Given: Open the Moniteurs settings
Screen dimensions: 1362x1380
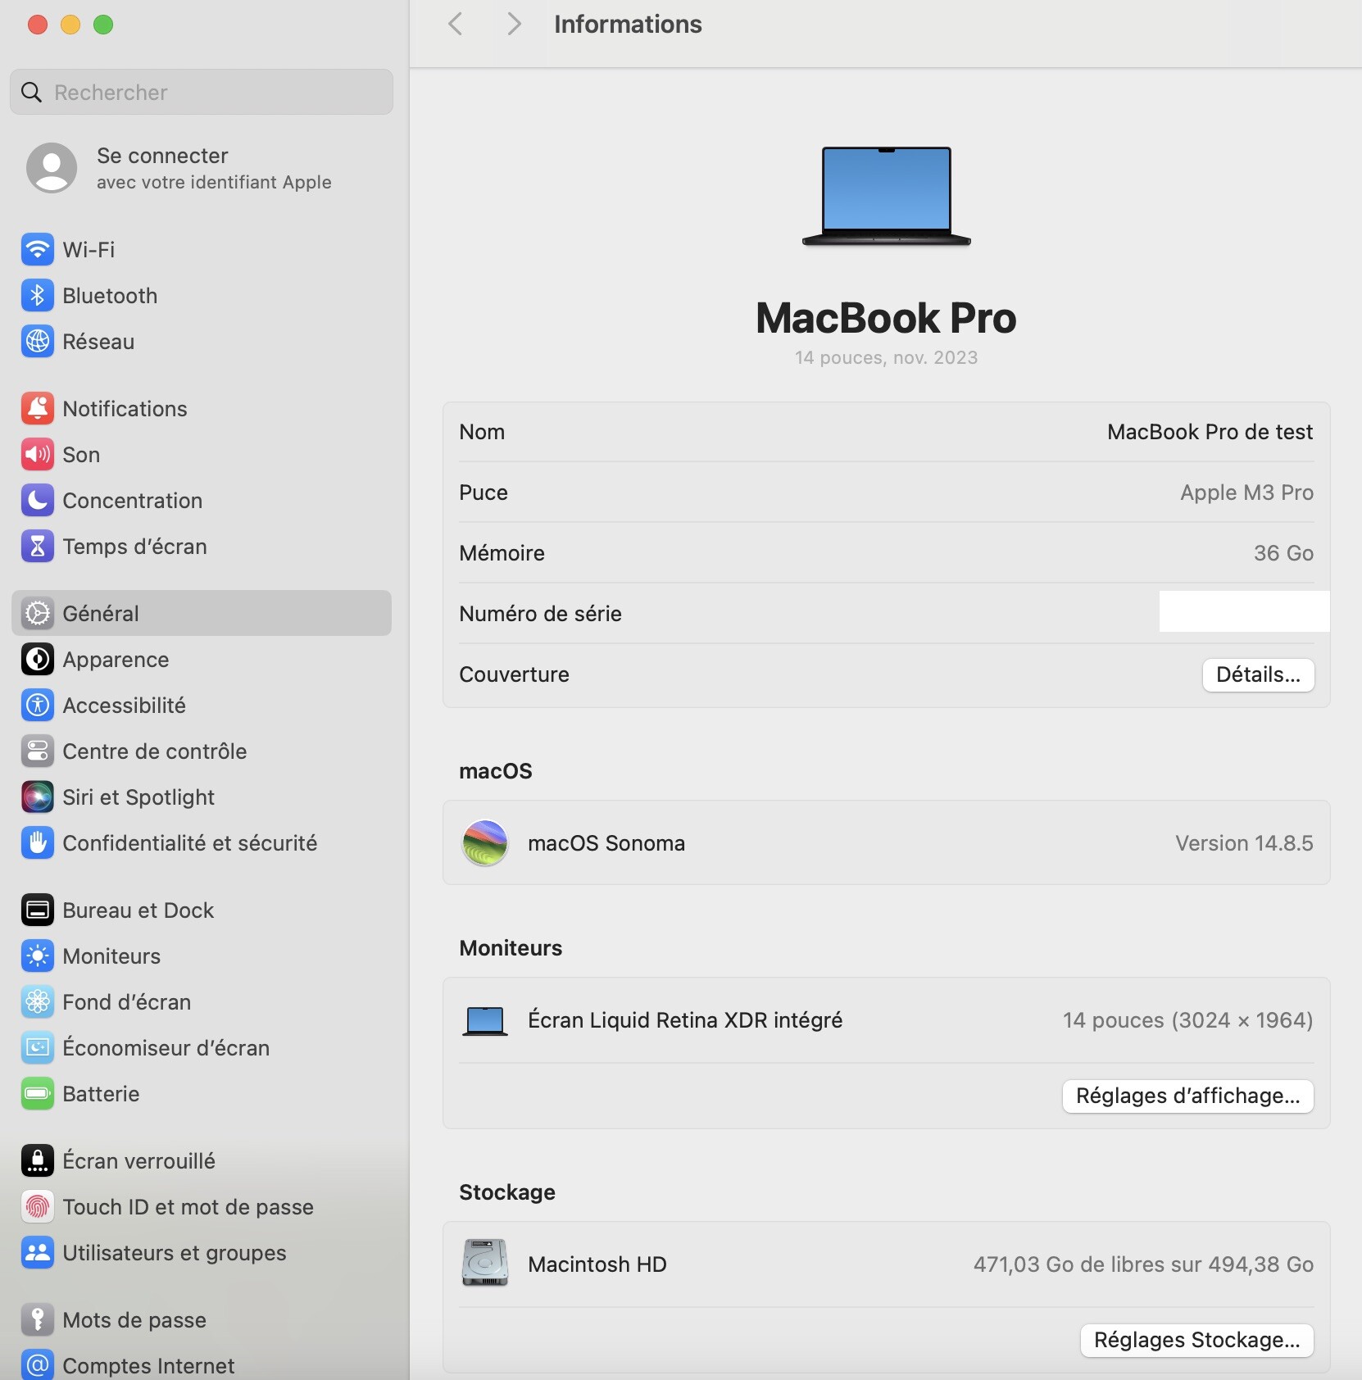Looking at the screenshot, I should point(111,956).
